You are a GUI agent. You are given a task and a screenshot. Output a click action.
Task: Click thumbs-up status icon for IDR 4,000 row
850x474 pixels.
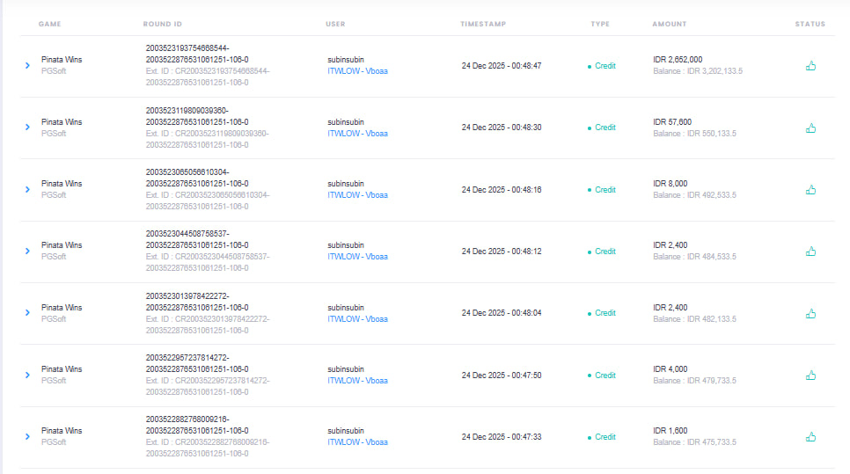click(810, 376)
